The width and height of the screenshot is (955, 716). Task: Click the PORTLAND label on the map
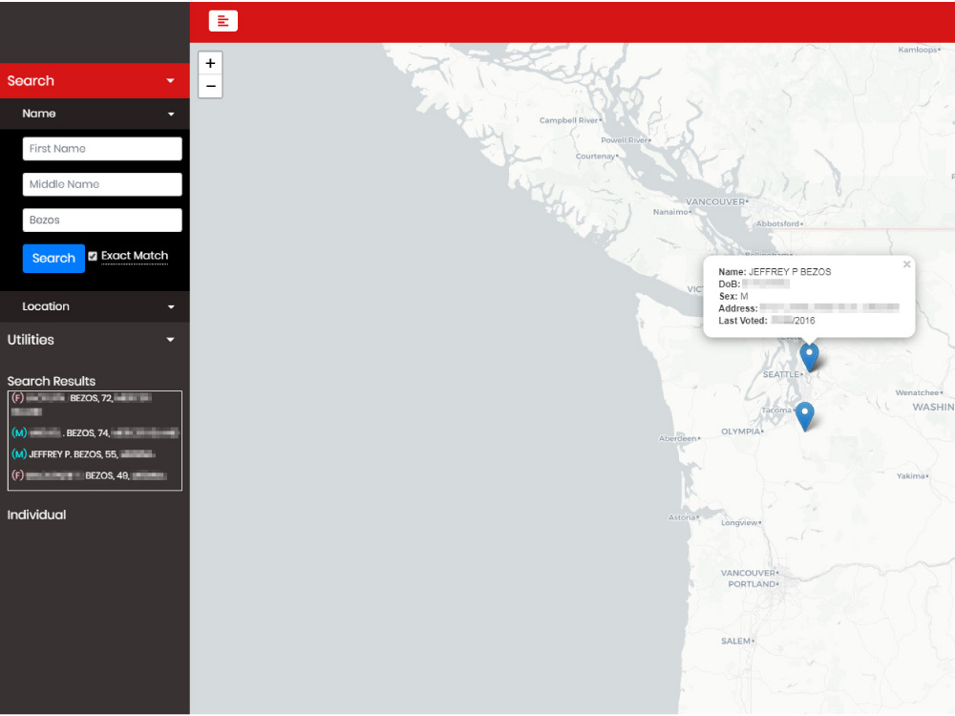click(x=753, y=584)
